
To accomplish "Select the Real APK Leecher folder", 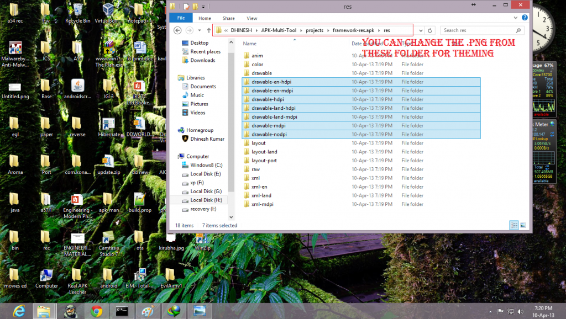I will (x=77, y=281).
